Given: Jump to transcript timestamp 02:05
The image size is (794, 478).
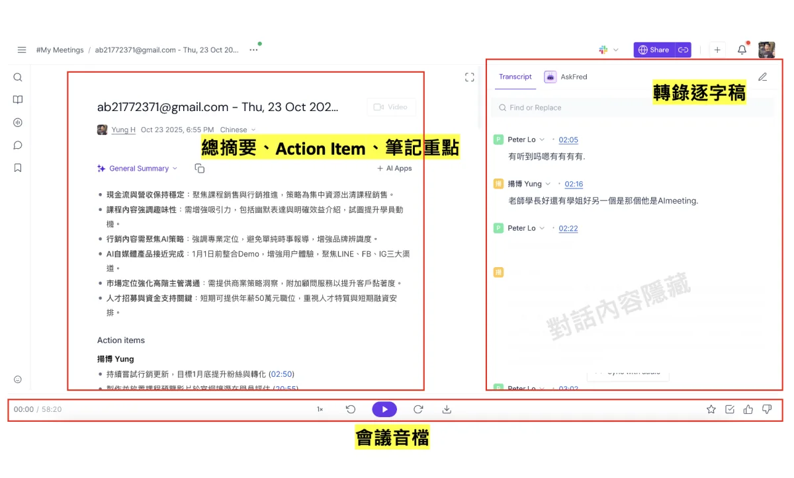Looking at the screenshot, I should click(568, 139).
